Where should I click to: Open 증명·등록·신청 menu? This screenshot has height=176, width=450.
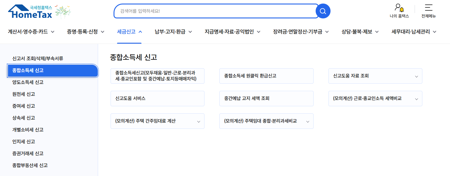[86, 32]
